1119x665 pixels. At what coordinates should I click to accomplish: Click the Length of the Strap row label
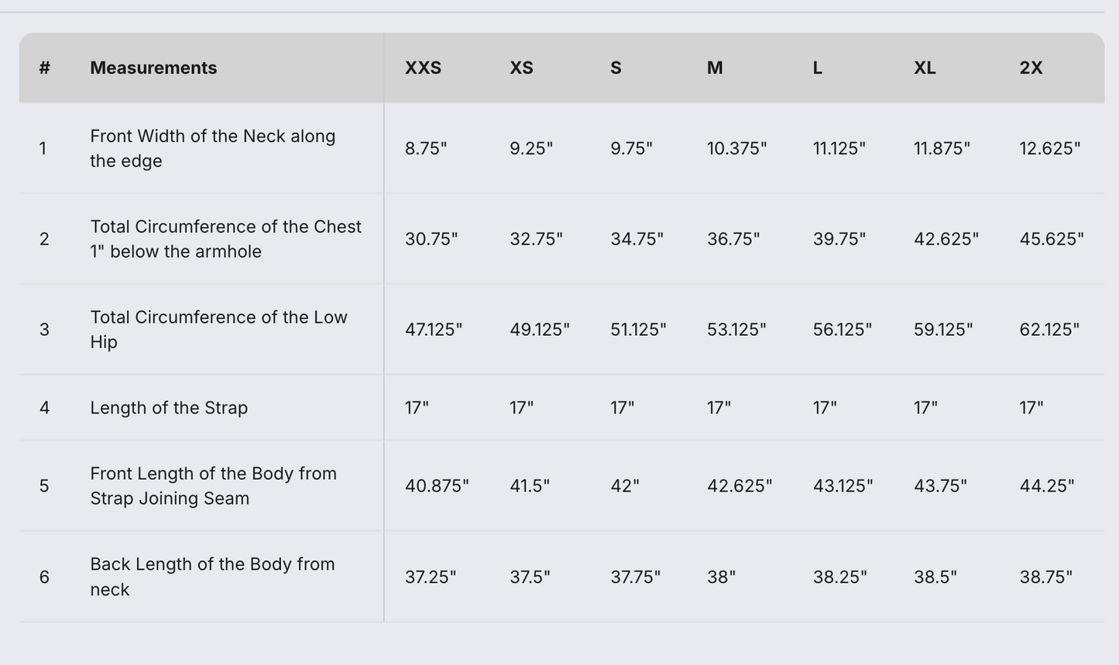(x=169, y=408)
